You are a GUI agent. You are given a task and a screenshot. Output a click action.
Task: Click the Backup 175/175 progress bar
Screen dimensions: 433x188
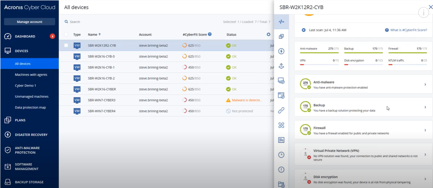click(364, 53)
